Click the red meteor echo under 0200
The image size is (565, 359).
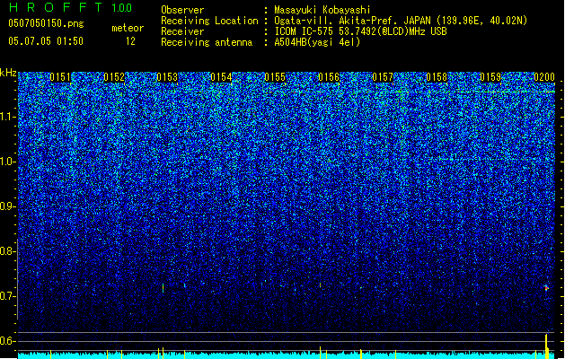(x=546, y=288)
